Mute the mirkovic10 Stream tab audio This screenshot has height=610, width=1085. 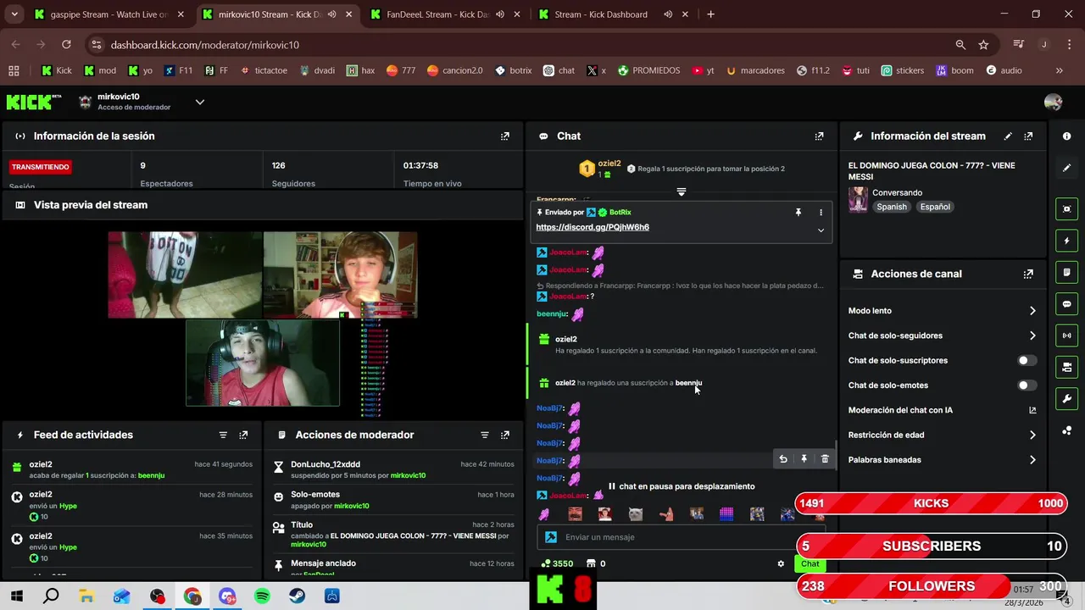pos(331,14)
